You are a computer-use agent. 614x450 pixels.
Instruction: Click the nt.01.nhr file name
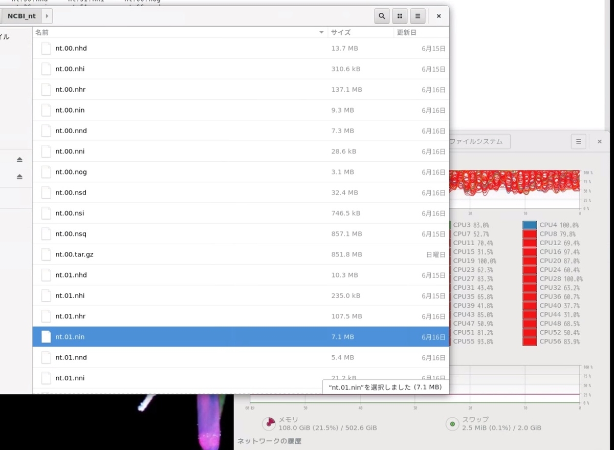coord(70,316)
